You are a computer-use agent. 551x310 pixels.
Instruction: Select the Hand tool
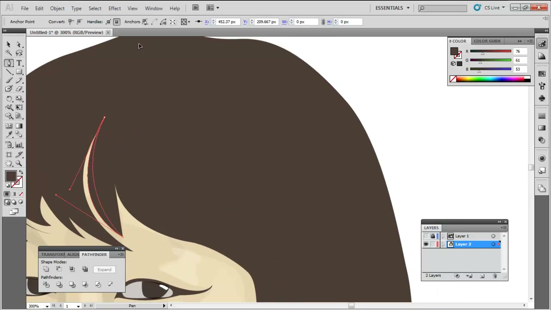[9, 164]
